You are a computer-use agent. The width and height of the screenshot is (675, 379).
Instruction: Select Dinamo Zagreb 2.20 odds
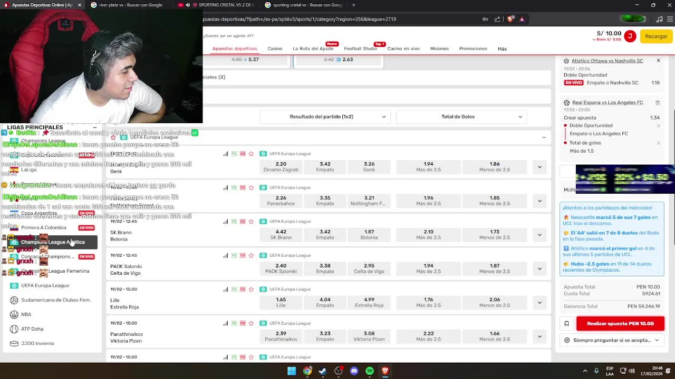pyautogui.click(x=281, y=167)
